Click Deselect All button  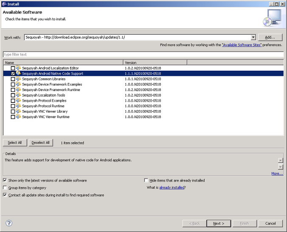41,143
